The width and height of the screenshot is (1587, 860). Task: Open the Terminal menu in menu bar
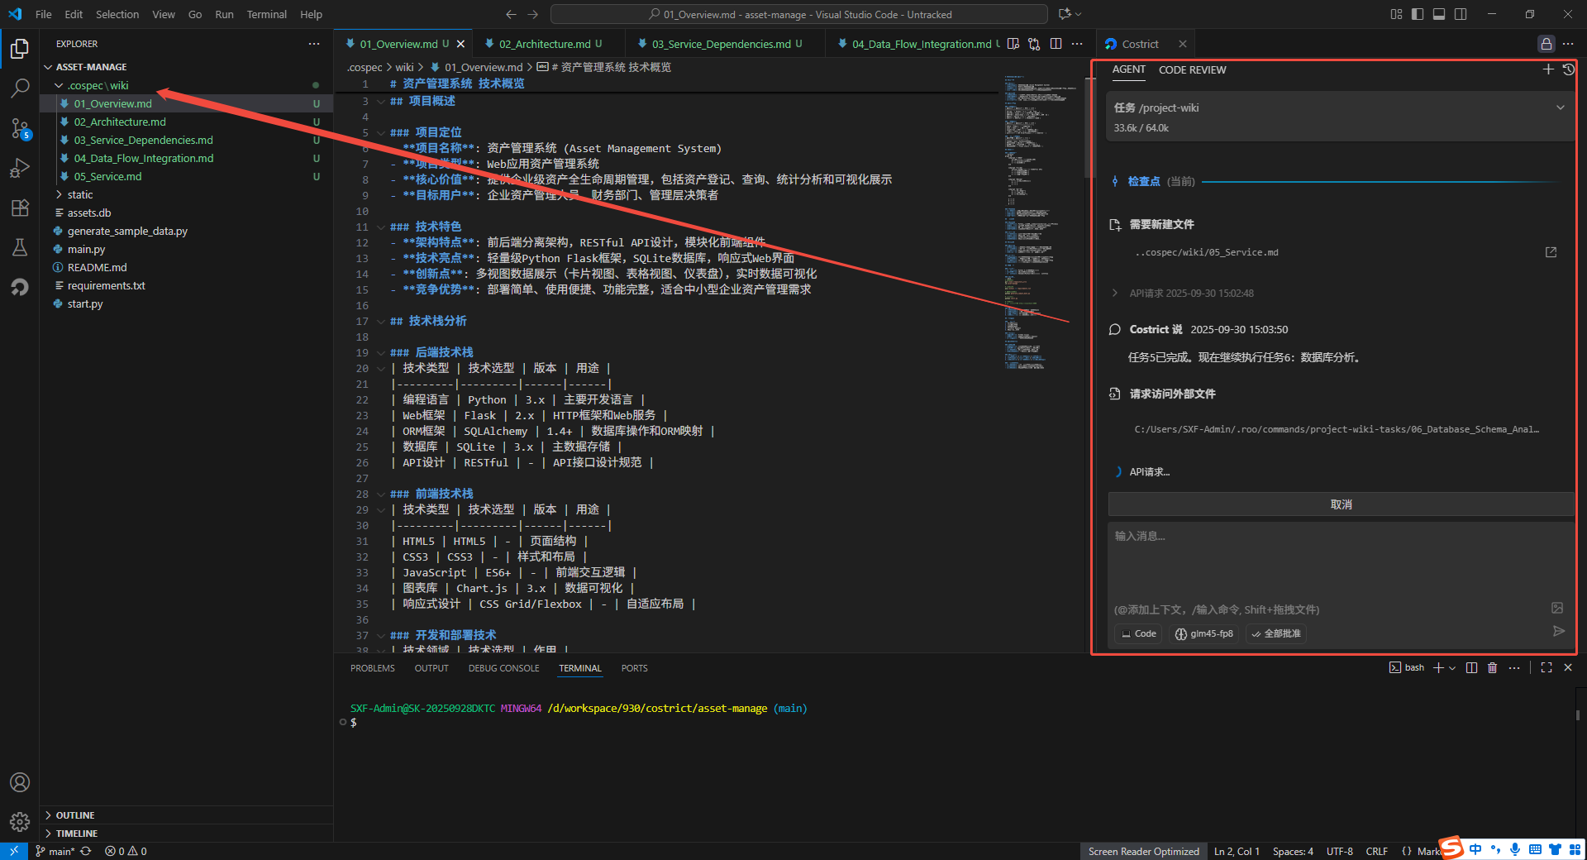(266, 14)
